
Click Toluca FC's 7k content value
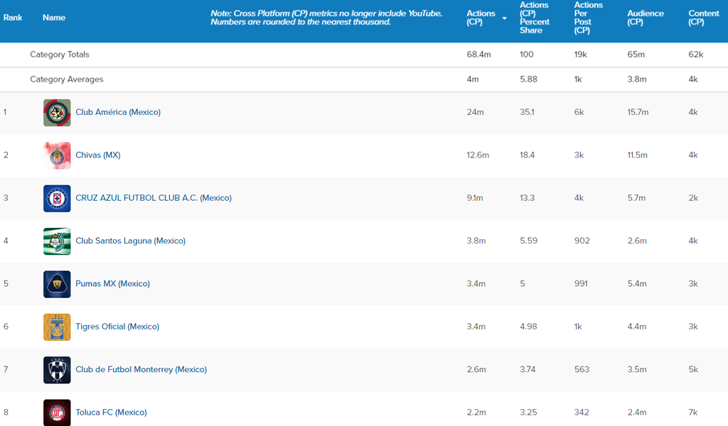click(692, 412)
